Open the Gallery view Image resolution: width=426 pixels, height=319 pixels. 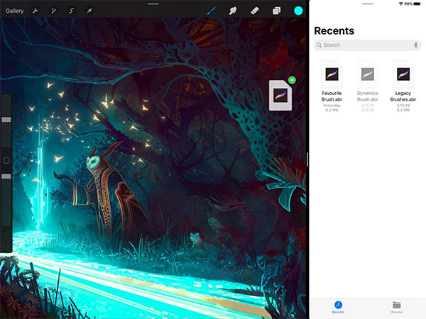point(14,11)
